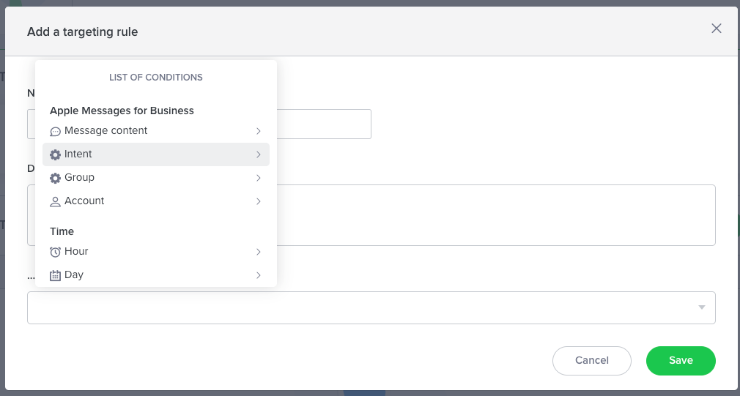Viewport: 740px width, 396px height.
Task: Click the Account person icon
Action: (56, 201)
